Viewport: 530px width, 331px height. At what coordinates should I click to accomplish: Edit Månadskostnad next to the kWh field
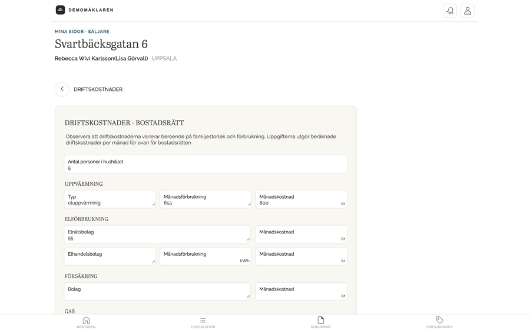(x=301, y=256)
